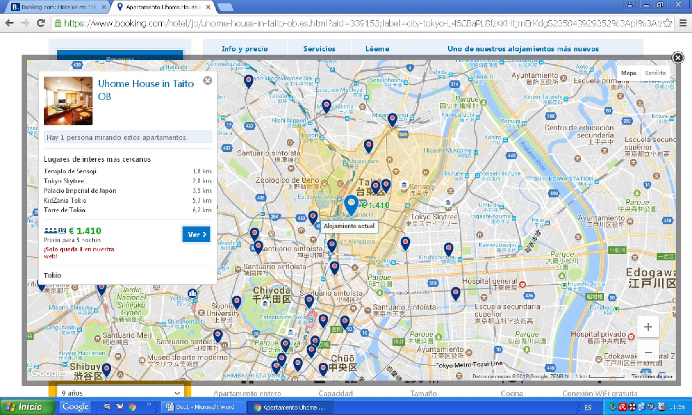The height and width of the screenshot is (415, 692).
Task: Click the browser address bar URL
Action: [362, 23]
